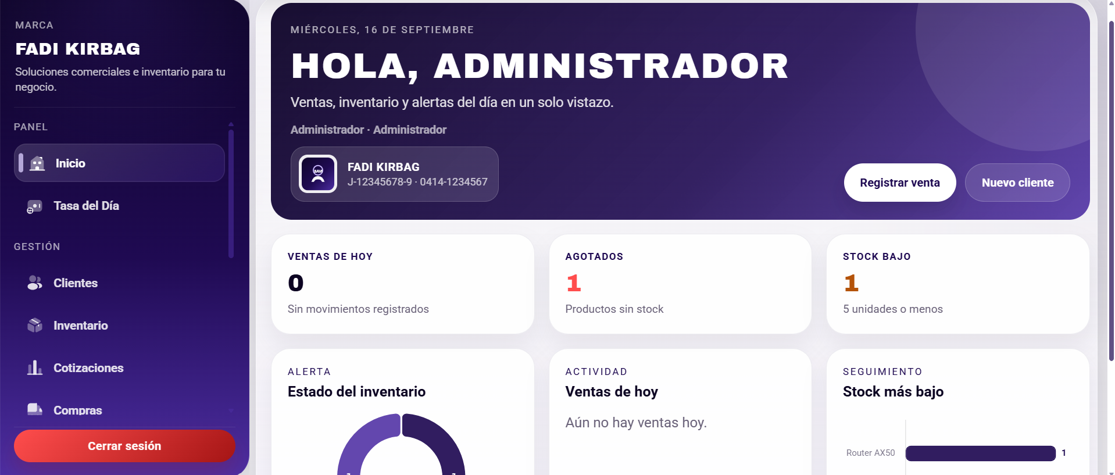The width and height of the screenshot is (1115, 475).
Task: Click the FADI KIRBAG brand title in sidebar
Action: click(x=78, y=49)
